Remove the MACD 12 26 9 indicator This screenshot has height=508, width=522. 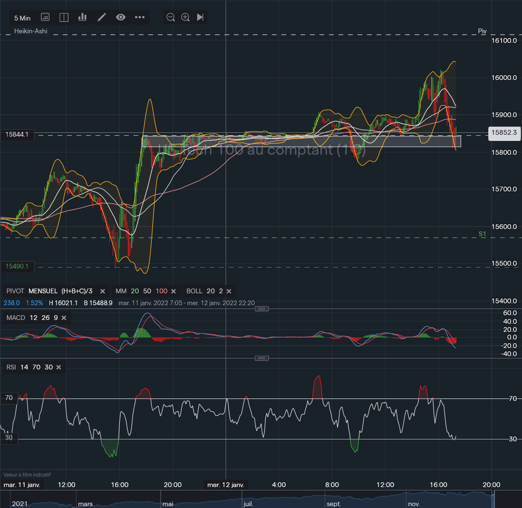click(64, 318)
